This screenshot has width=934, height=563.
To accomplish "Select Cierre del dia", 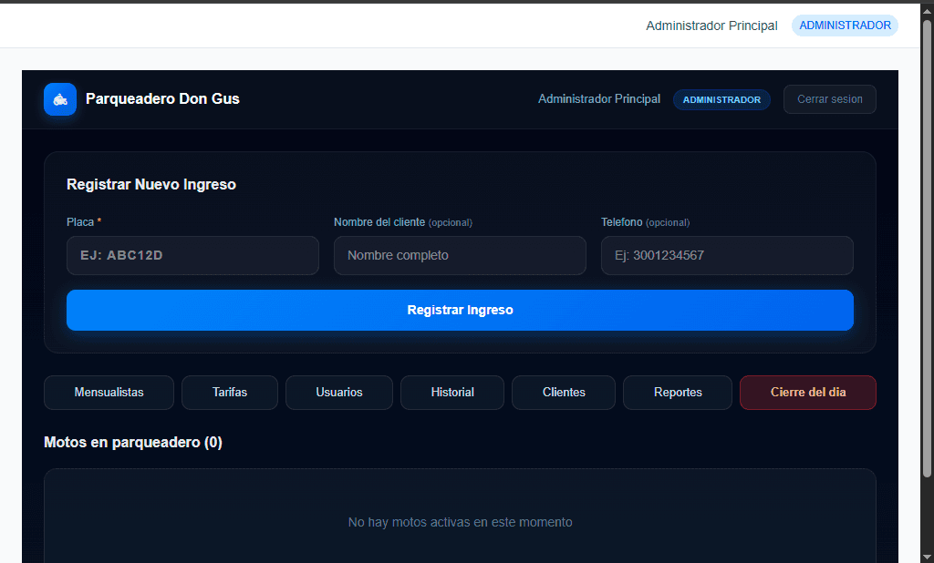I will point(807,392).
